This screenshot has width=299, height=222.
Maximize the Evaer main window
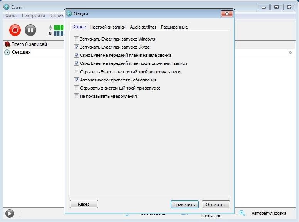point(276,7)
